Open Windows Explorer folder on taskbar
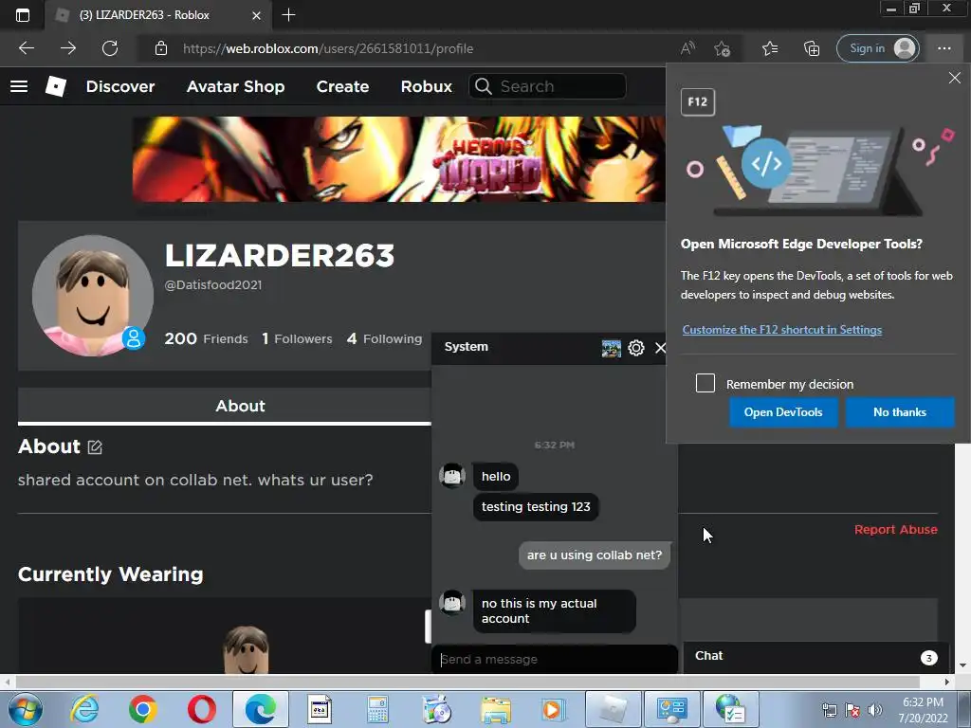The height and width of the screenshot is (728, 971). coord(496,709)
